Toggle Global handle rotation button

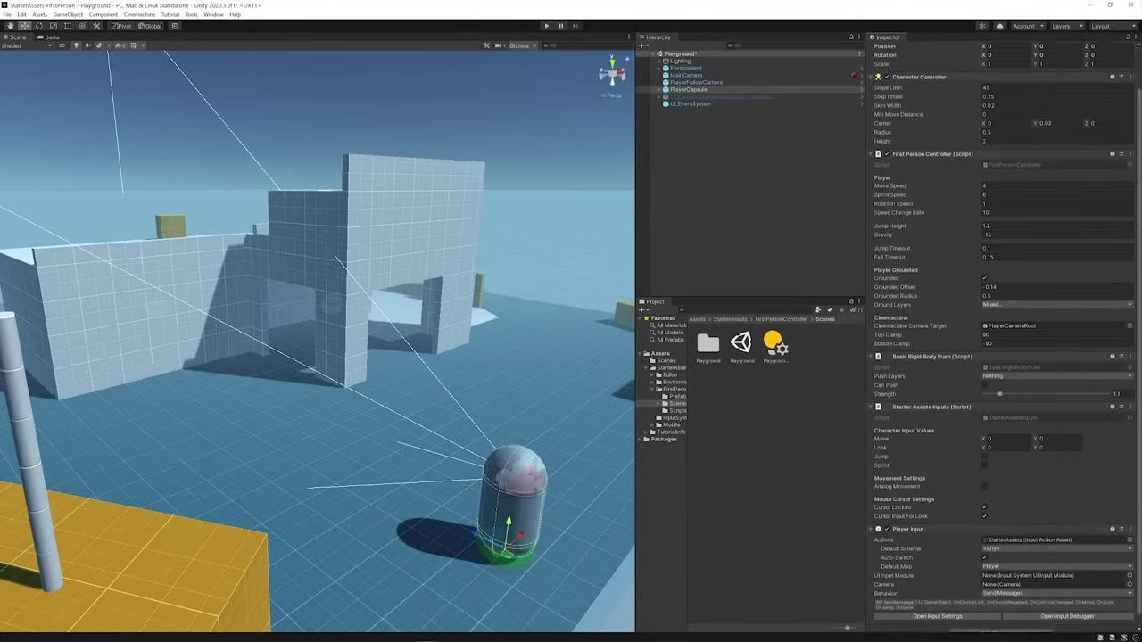click(x=150, y=26)
